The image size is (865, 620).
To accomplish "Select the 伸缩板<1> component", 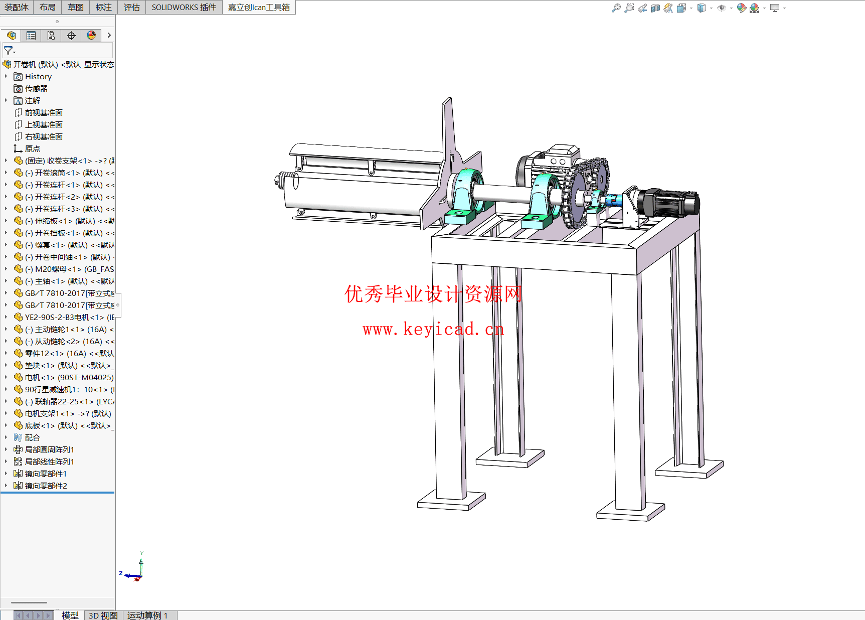I will tap(64, 221).
